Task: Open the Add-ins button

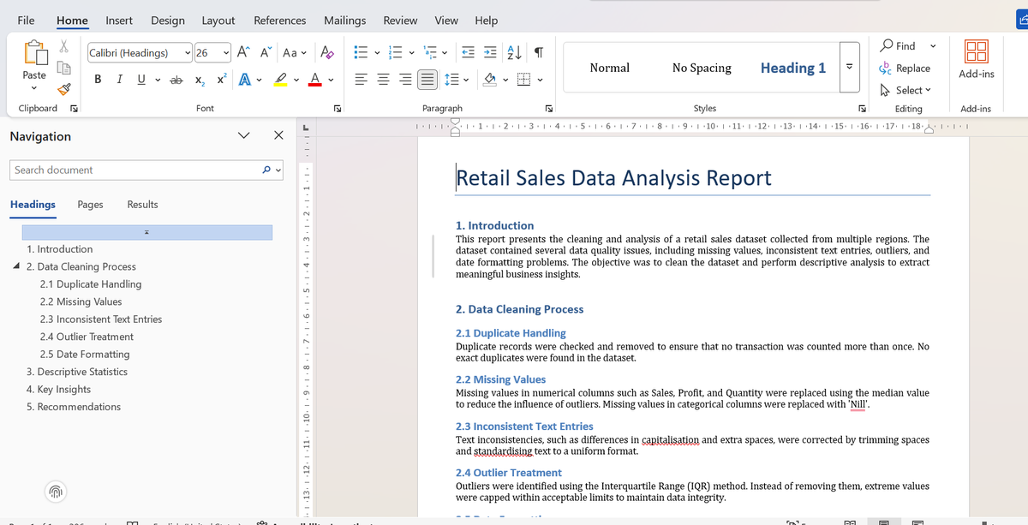Action: click(977, 58)
